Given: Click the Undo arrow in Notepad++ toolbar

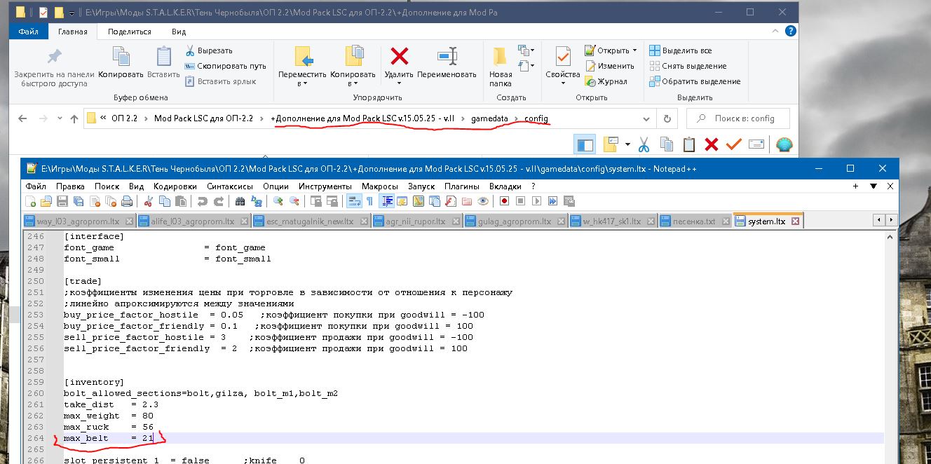Looking at the screenshot, I should click(202, 201).
